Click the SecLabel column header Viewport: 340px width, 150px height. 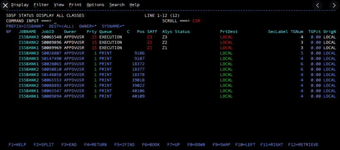(278, 31)
